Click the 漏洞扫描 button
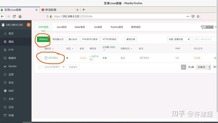The width and height of the screenshot is (218, 123). (x=131, y=39)
